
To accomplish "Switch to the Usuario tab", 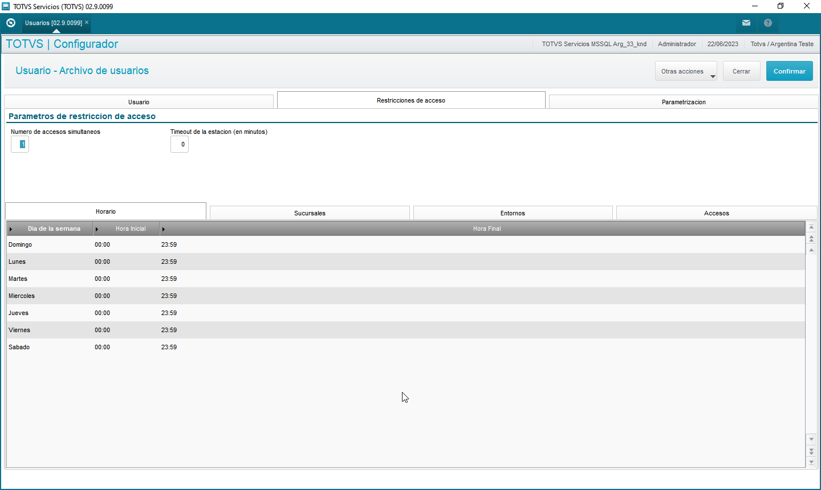I will [x=139, y=102].
